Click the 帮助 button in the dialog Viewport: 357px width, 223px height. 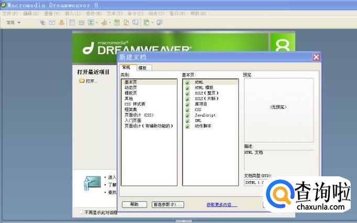pyautogui.click(x=135, y=205)
